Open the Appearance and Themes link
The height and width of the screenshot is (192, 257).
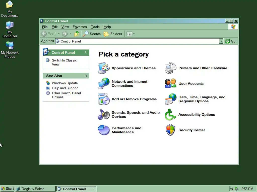click(134, 68)
